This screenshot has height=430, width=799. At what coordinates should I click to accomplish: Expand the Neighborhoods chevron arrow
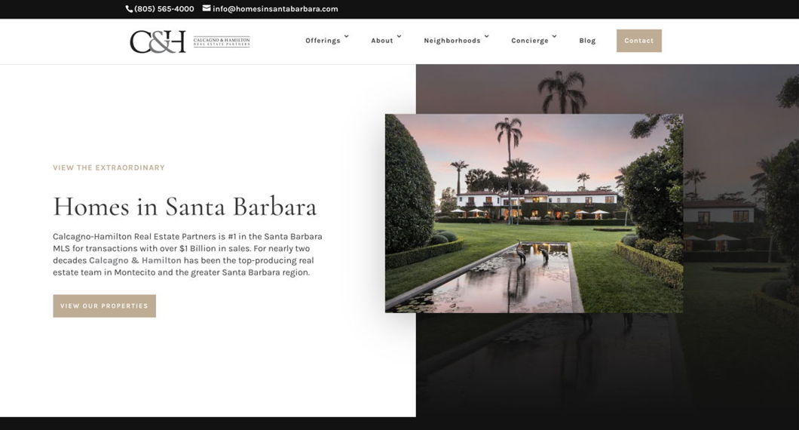487,36
